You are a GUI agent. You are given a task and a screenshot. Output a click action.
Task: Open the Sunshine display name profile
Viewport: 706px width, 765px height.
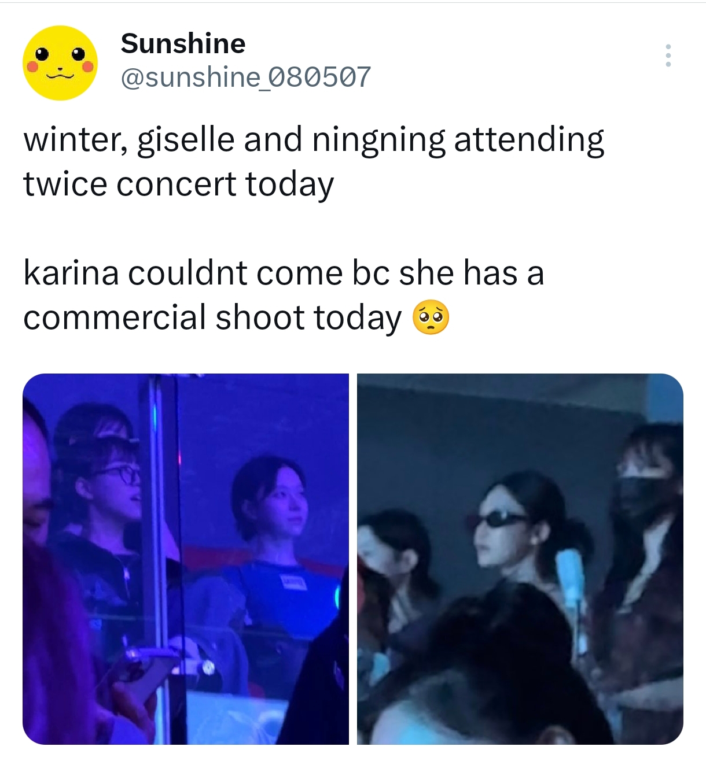[x=183, y=44]
